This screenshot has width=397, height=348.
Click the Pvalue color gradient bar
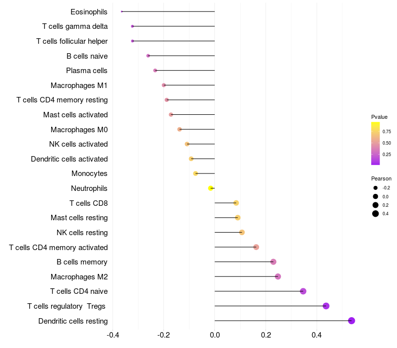[x=375, y=144]
